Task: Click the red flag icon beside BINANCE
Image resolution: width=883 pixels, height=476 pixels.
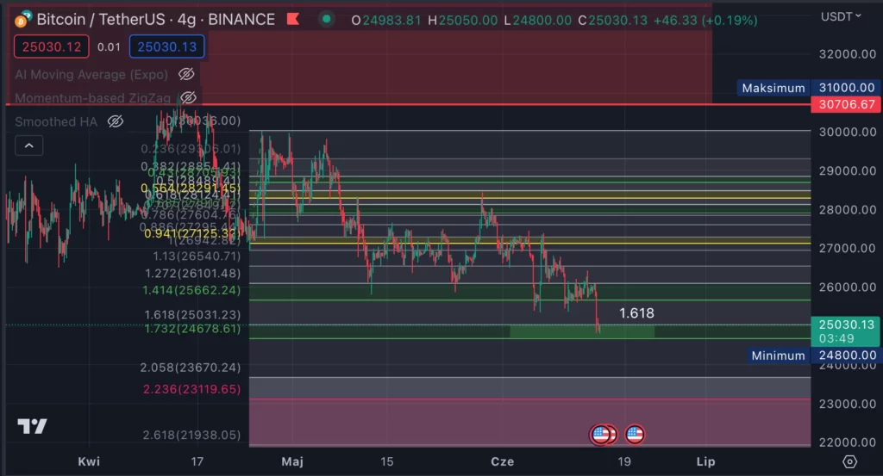Action: [294, 19]
